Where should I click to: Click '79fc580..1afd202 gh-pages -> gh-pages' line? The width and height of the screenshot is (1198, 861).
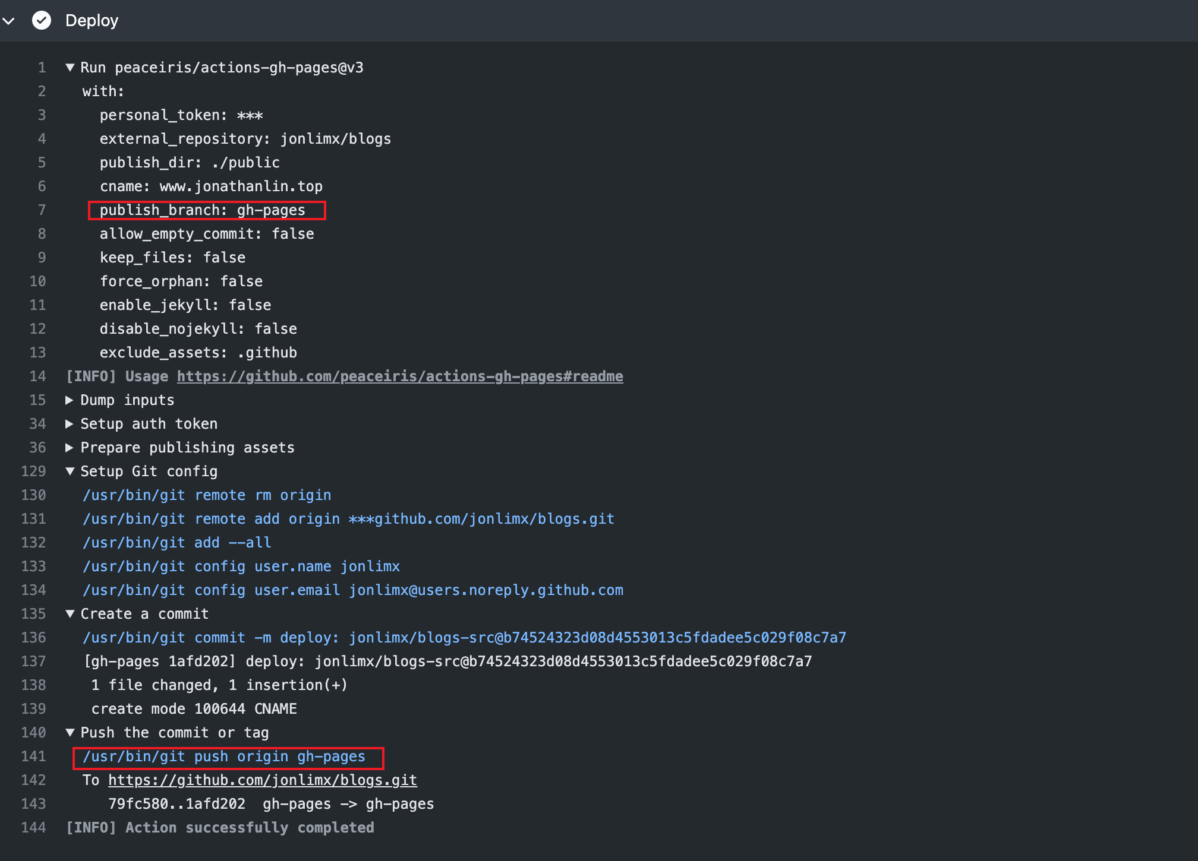[271, 804]
